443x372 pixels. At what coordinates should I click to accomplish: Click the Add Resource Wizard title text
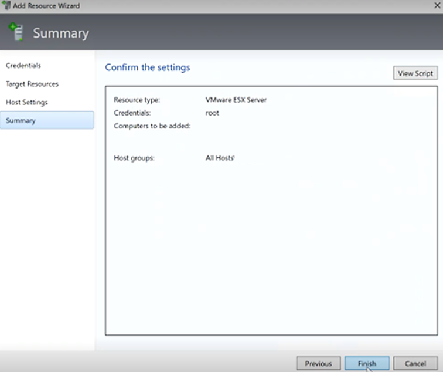[x=46, y=6]
